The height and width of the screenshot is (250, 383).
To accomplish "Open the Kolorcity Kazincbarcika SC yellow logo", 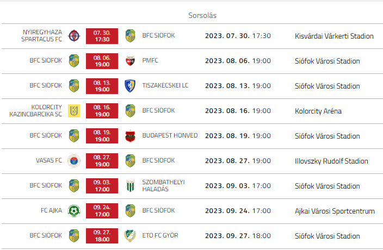I will pyautogui.click(x=74, y=111).
